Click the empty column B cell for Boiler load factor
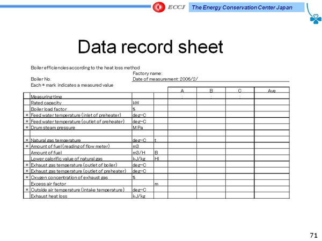 tap(211, 108)
